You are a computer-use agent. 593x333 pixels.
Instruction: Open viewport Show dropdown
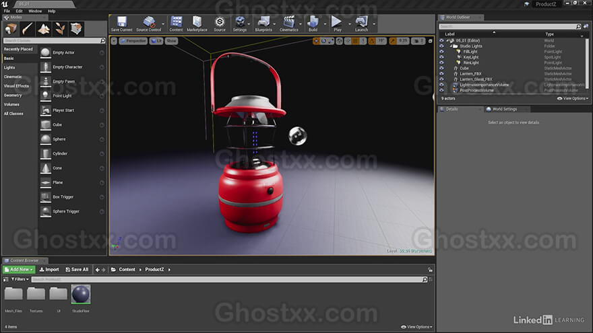171,41
